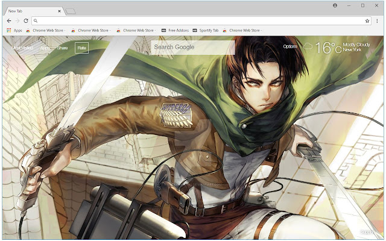This screenshot has width=386, height=241.
Task: Open the Most Visited menu on the page
Action: [x=22, y=48]
